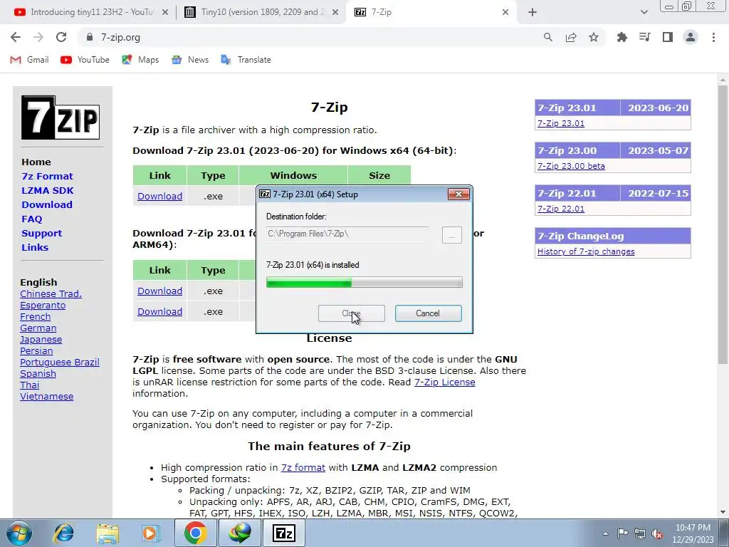729x547 pixels.
Task: Click the green installation progress bar
Action: click(364, 282)
